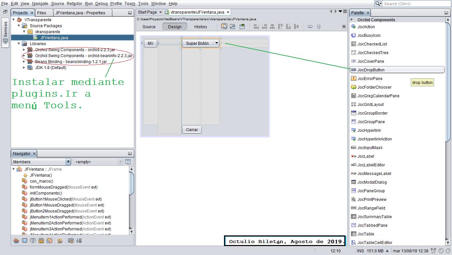Collapse the Source Packages node

[19, 26]
